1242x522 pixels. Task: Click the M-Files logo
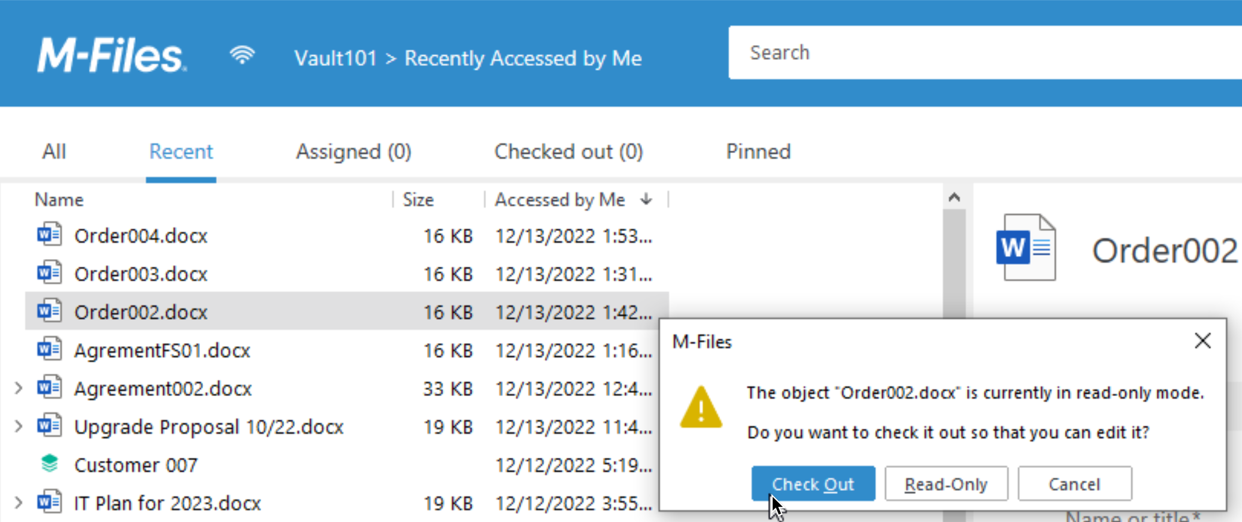112,56
